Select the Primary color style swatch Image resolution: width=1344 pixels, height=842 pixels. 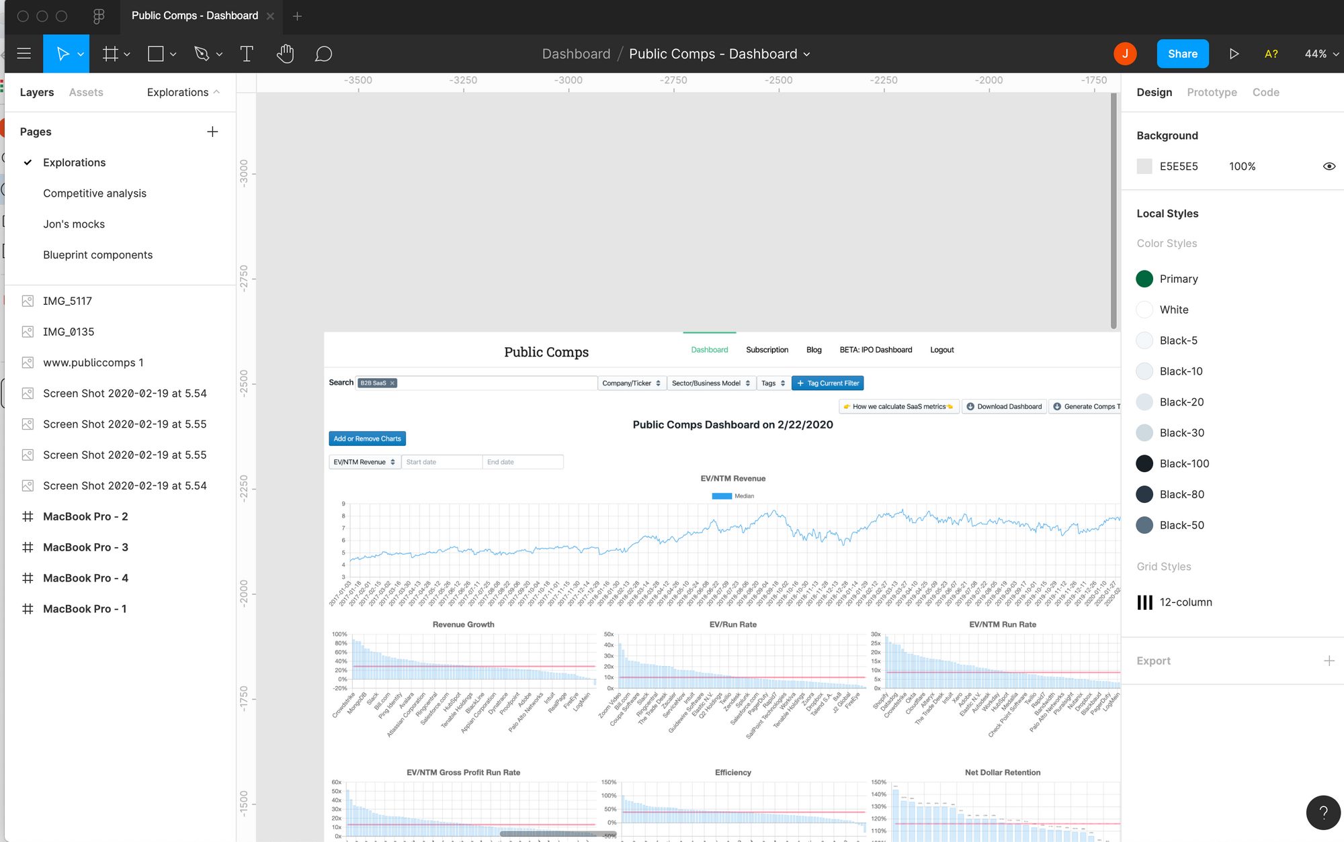tap(1144, 279)
